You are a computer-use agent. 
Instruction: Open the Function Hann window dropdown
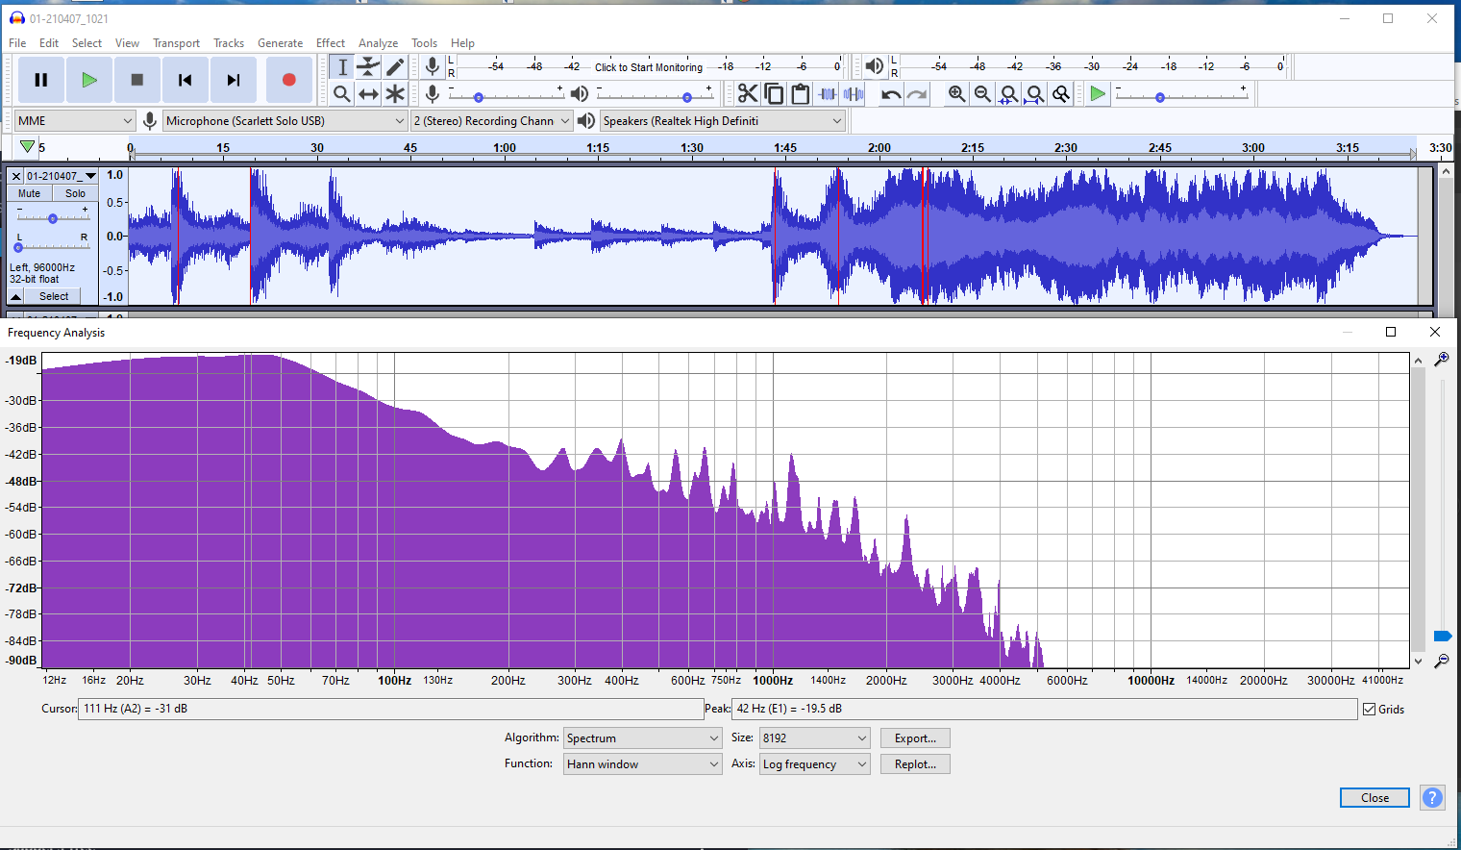point(642,763)
